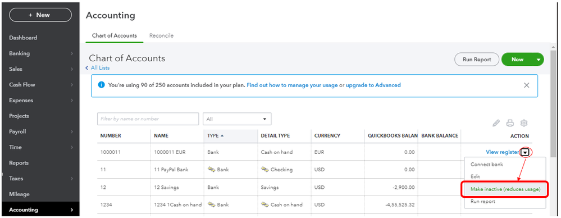Screen dimensions: 561x218
Task: Choose Run report from action menu
Action: pos(482,201)
